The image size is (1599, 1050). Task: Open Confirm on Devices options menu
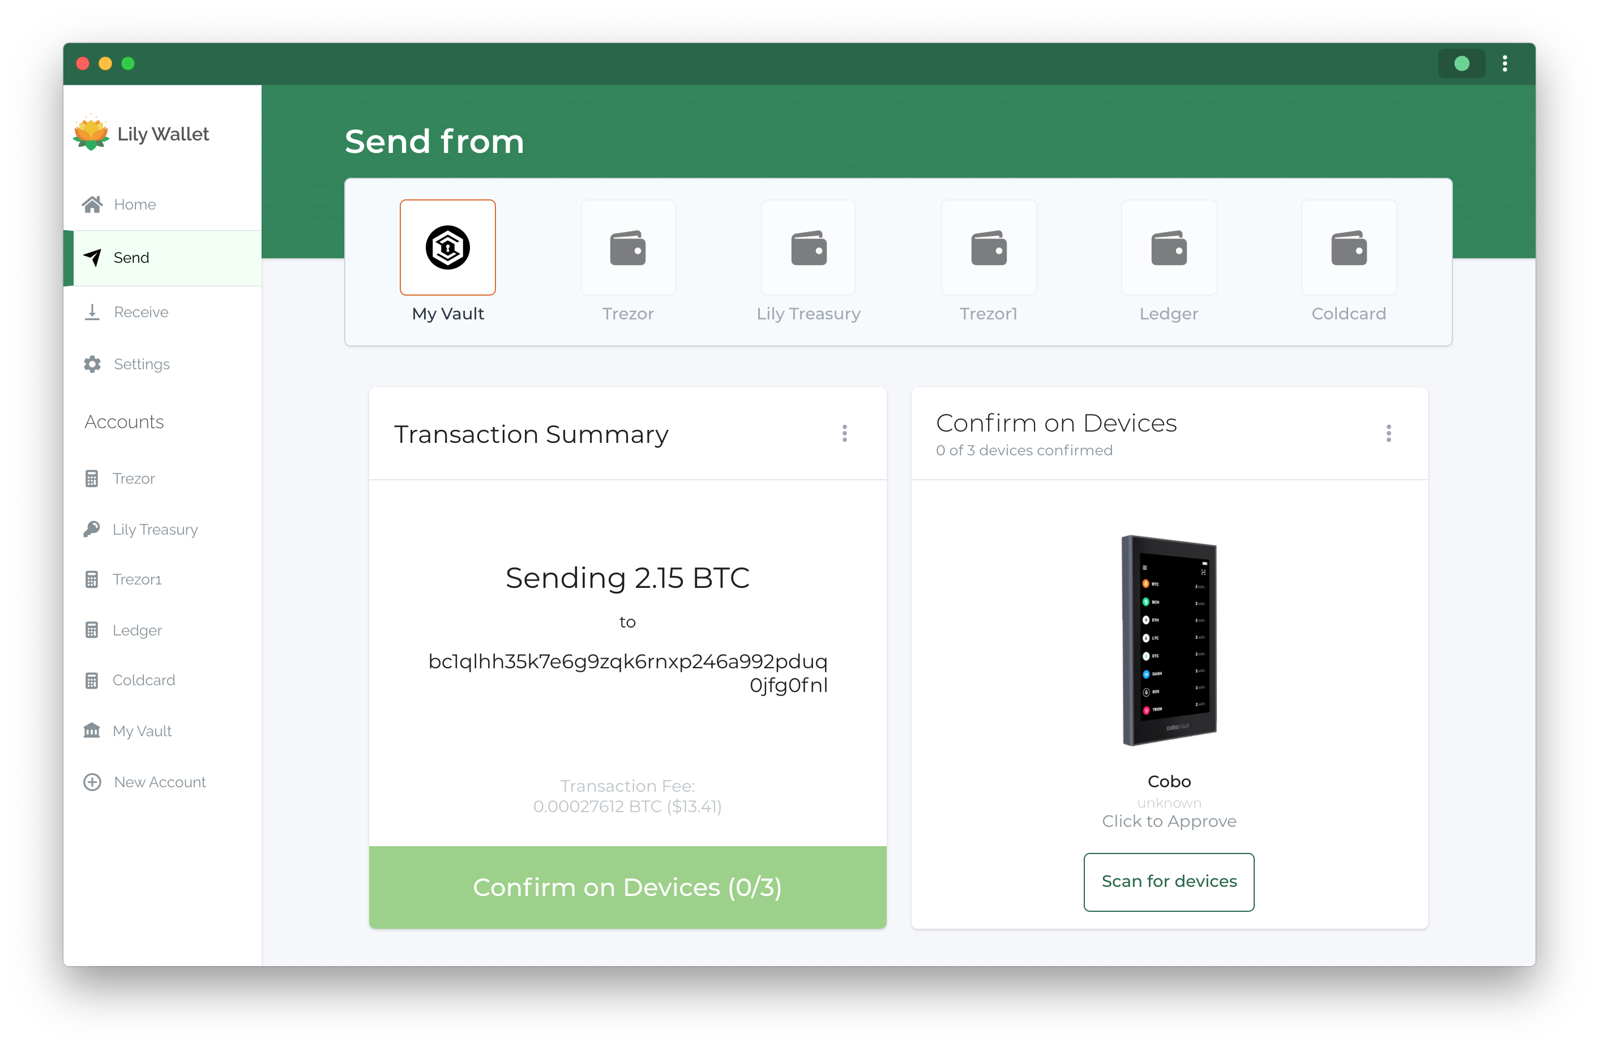(x=1388, y=433)
